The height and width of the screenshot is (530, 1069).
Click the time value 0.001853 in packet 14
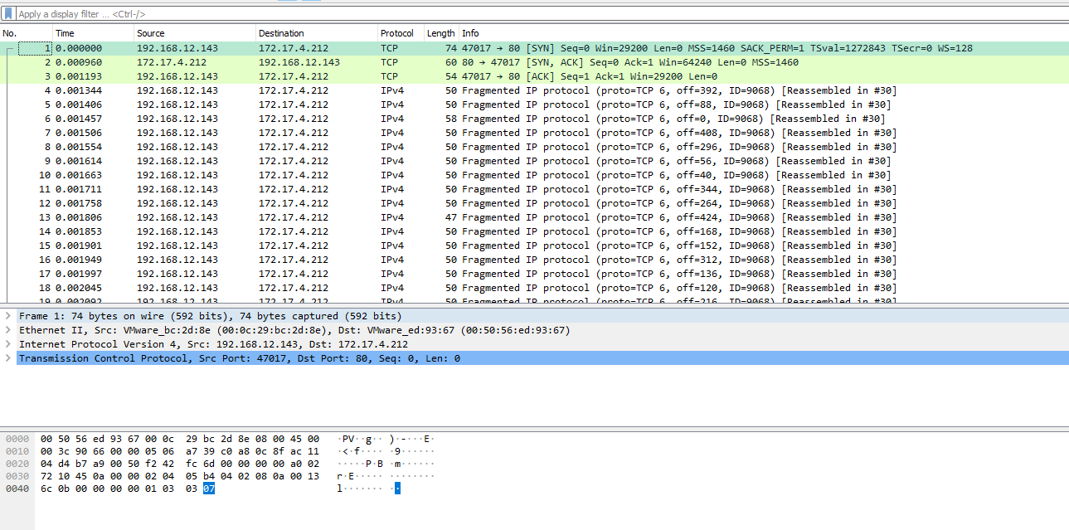click(x=79, y=231)
